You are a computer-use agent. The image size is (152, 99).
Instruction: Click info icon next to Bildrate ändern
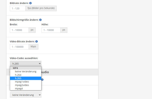tap(30, 3)
